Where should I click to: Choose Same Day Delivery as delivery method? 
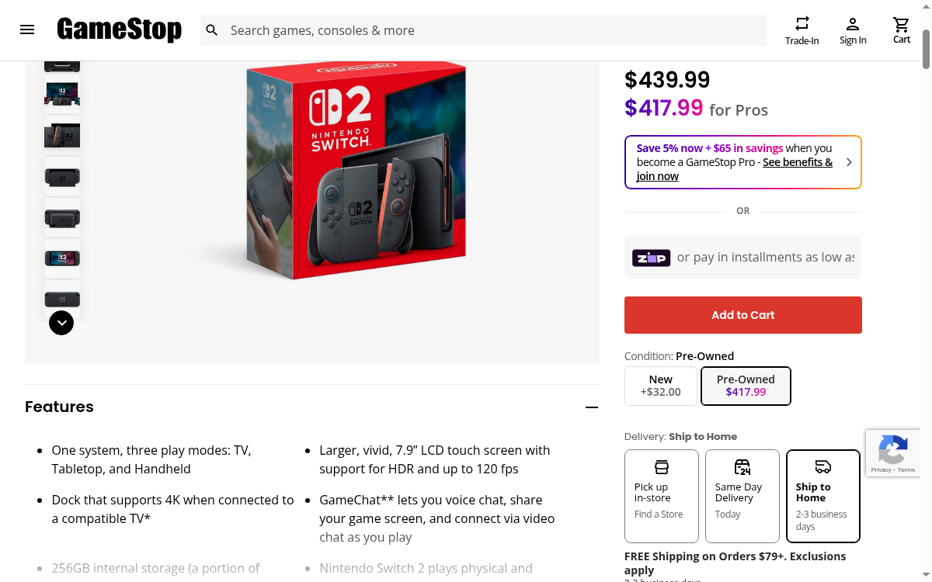[x=742, y=497]
